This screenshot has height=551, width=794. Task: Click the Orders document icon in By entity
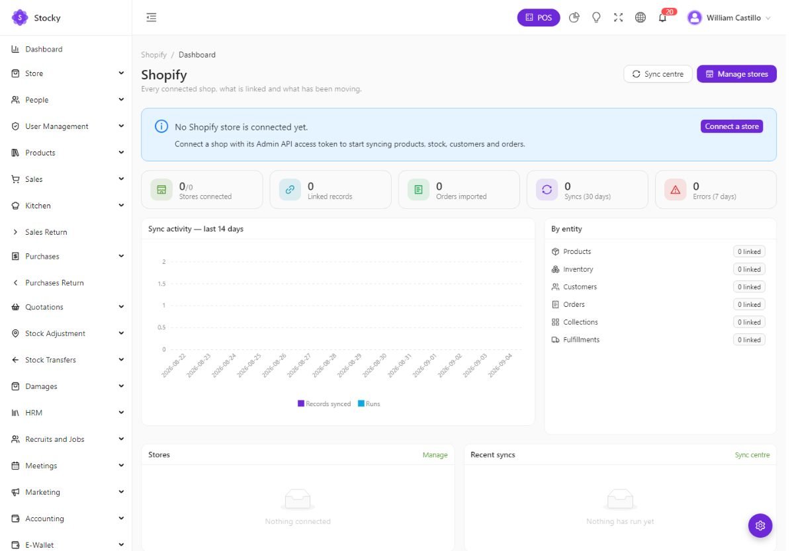(555, 304)
